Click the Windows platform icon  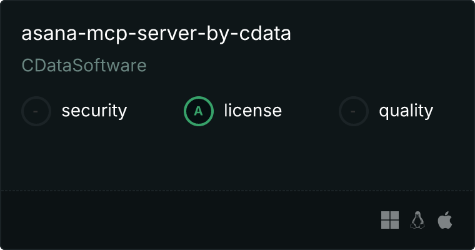click(390, 220)
